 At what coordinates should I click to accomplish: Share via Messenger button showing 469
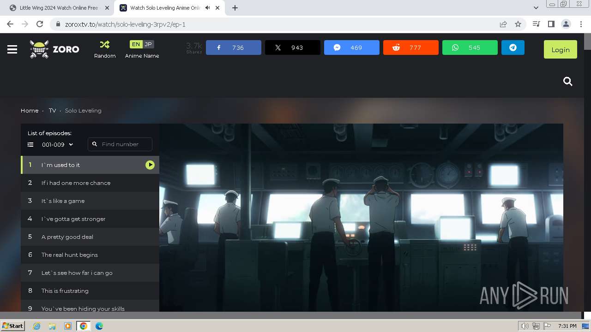click(352, 47)
